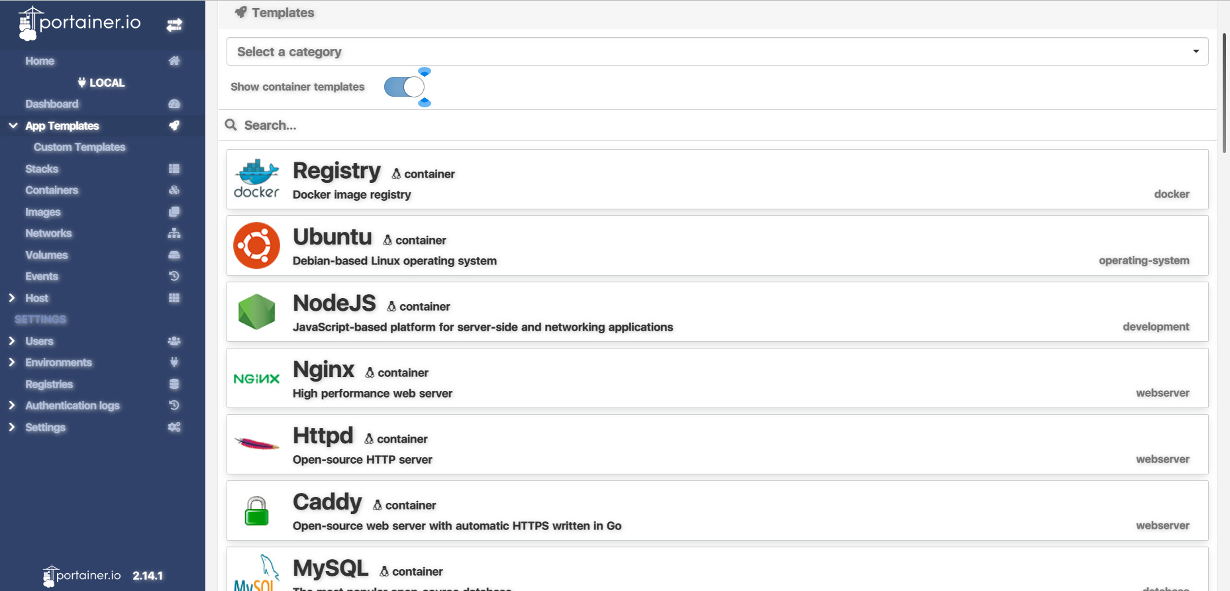Click the Stacks list icon

174,169
